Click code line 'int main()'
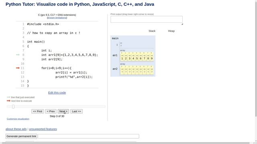Screen dimensions: 257x144 coord(36,42)
